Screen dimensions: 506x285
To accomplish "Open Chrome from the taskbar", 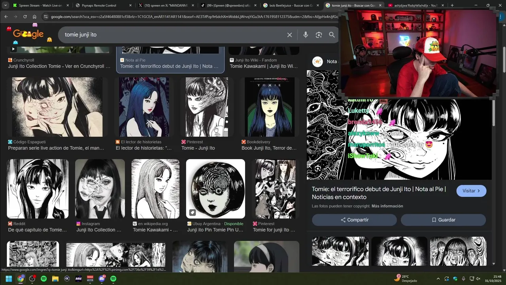I will click(x=21, y=279).
